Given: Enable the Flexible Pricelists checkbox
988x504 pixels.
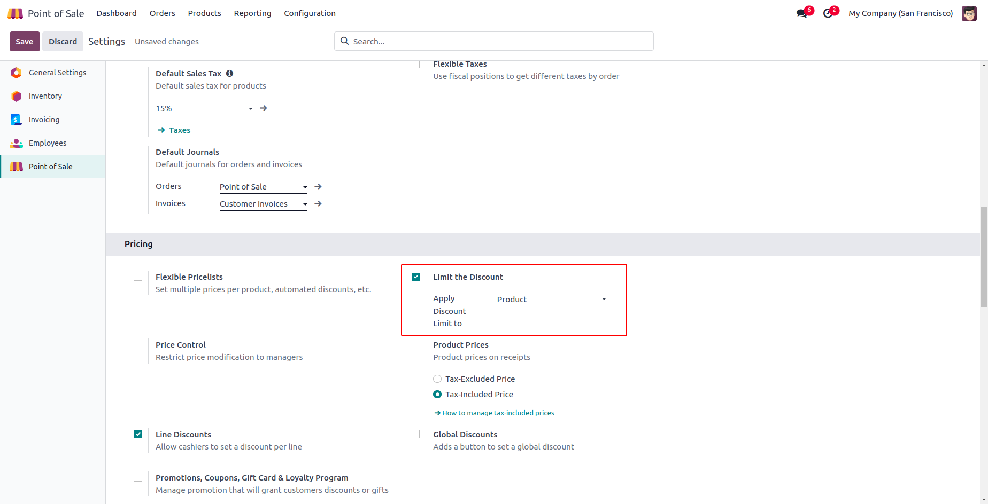Looking at the screenshot, I should point(138,277).
